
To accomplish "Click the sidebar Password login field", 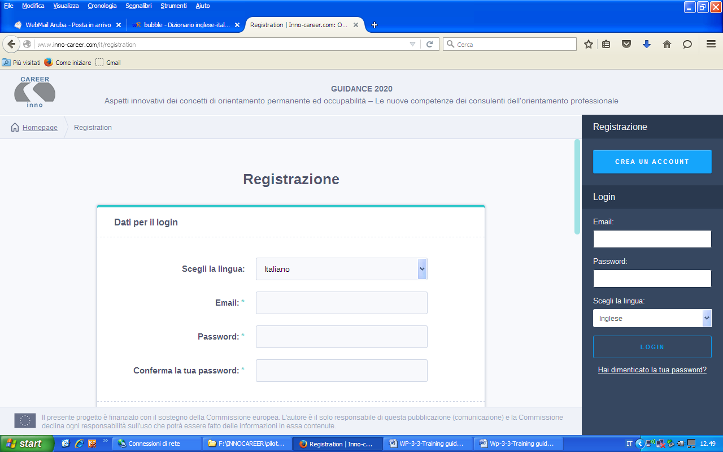I will 652,279.
